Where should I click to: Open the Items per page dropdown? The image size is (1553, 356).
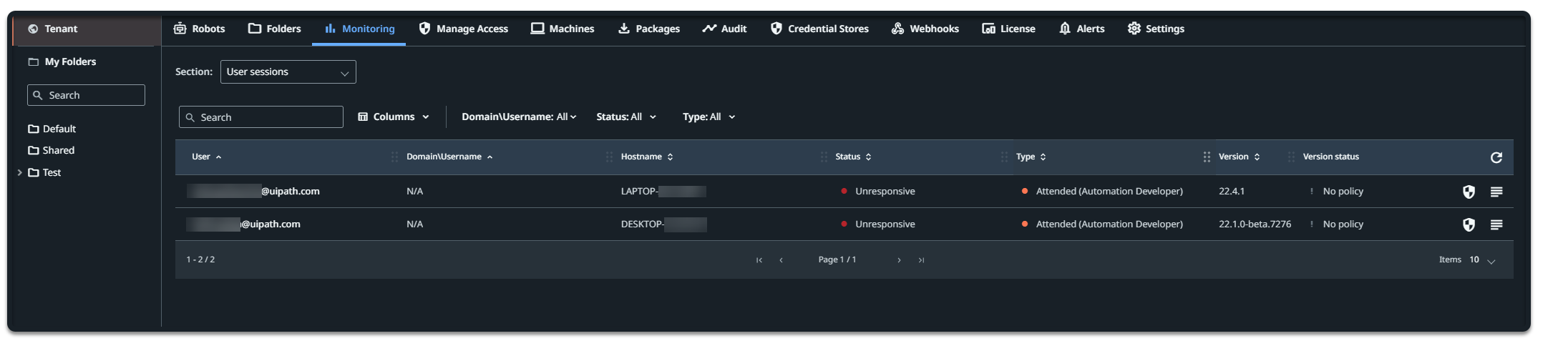[1482, 260]
